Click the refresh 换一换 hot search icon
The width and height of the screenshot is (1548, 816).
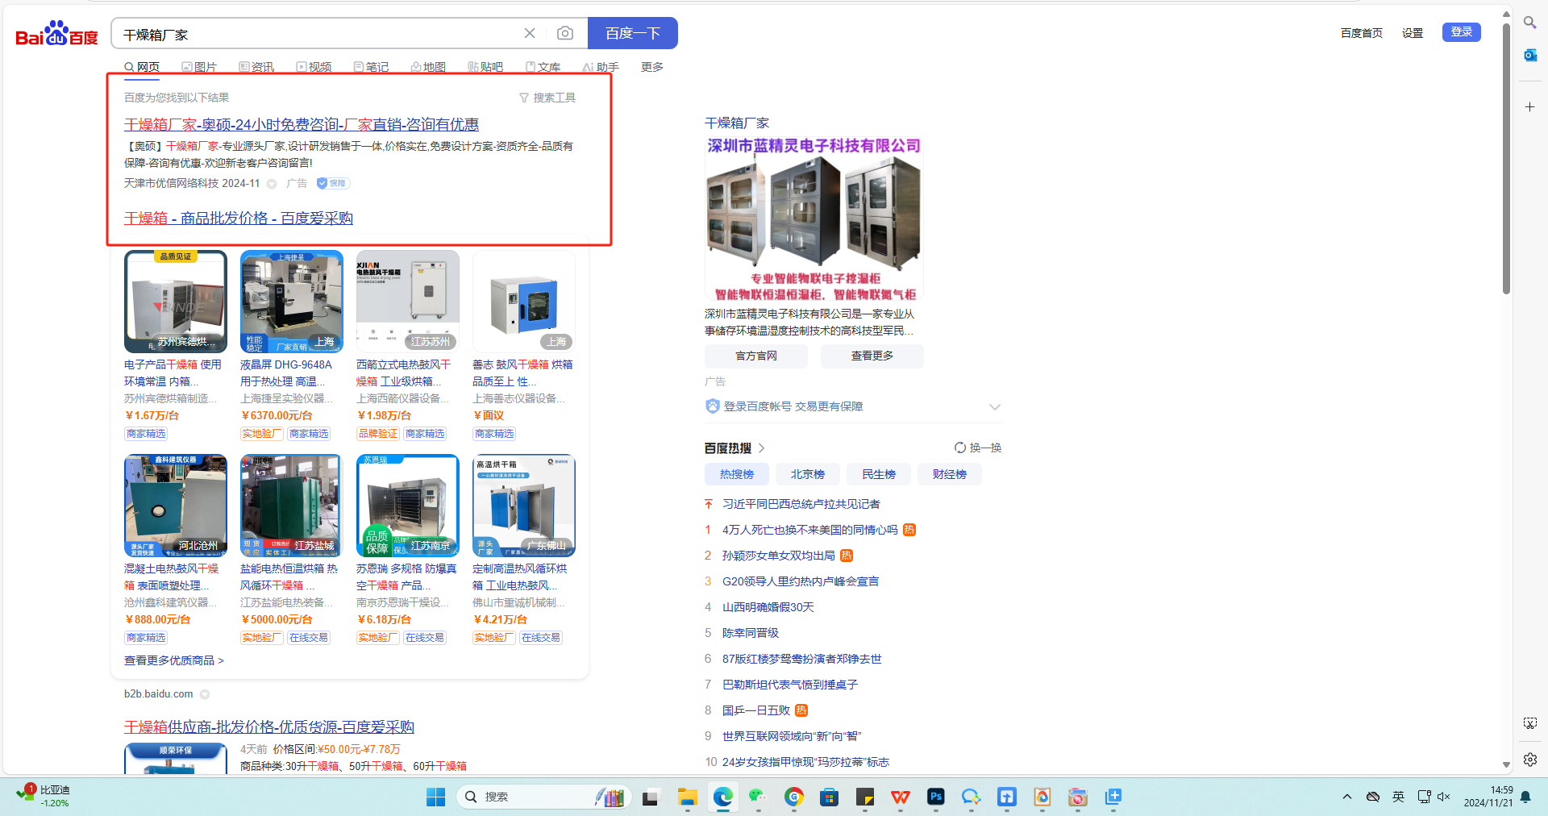click(x=960, y=448)
